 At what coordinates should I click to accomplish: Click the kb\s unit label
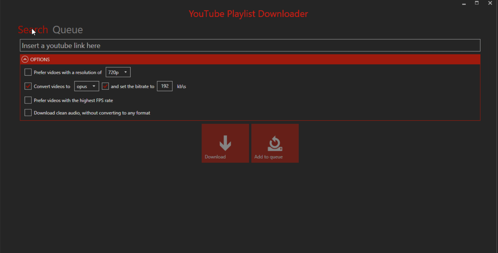pos(181,87)
